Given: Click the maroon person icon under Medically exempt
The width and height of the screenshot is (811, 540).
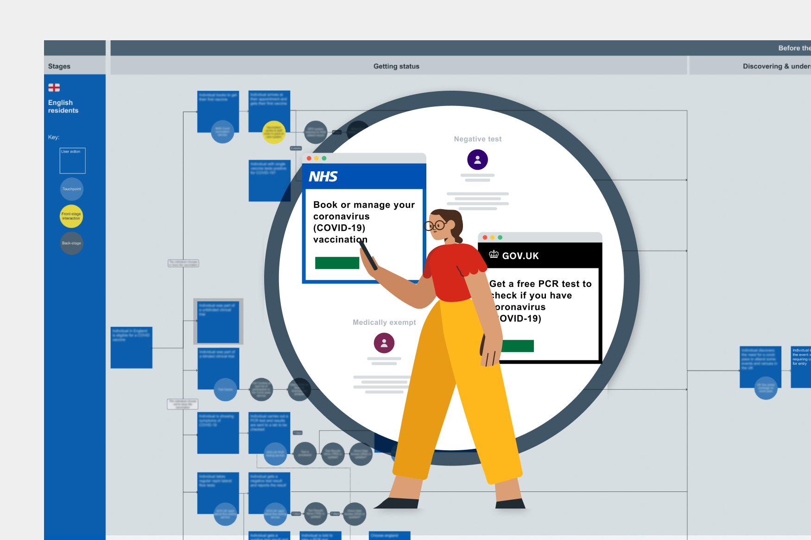Looking at the screenshot, I should [384, 343].
